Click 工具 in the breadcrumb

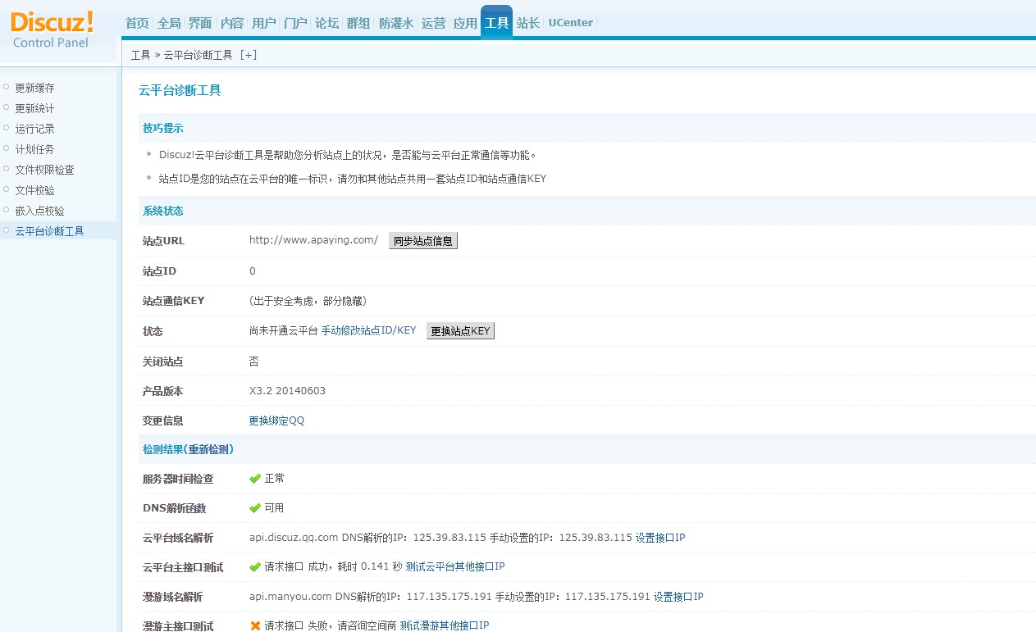[x=141, y=55]
